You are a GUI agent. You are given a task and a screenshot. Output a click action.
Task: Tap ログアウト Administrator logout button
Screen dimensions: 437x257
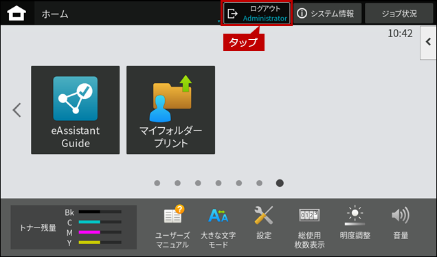(x=257, y=13)
